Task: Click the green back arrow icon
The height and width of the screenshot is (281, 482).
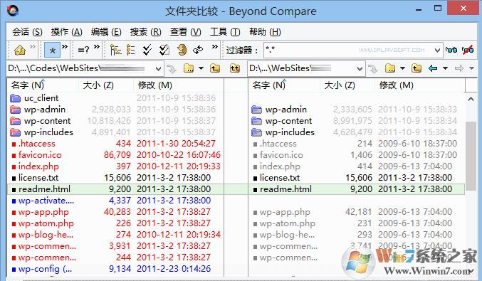Action: (433, 68)
